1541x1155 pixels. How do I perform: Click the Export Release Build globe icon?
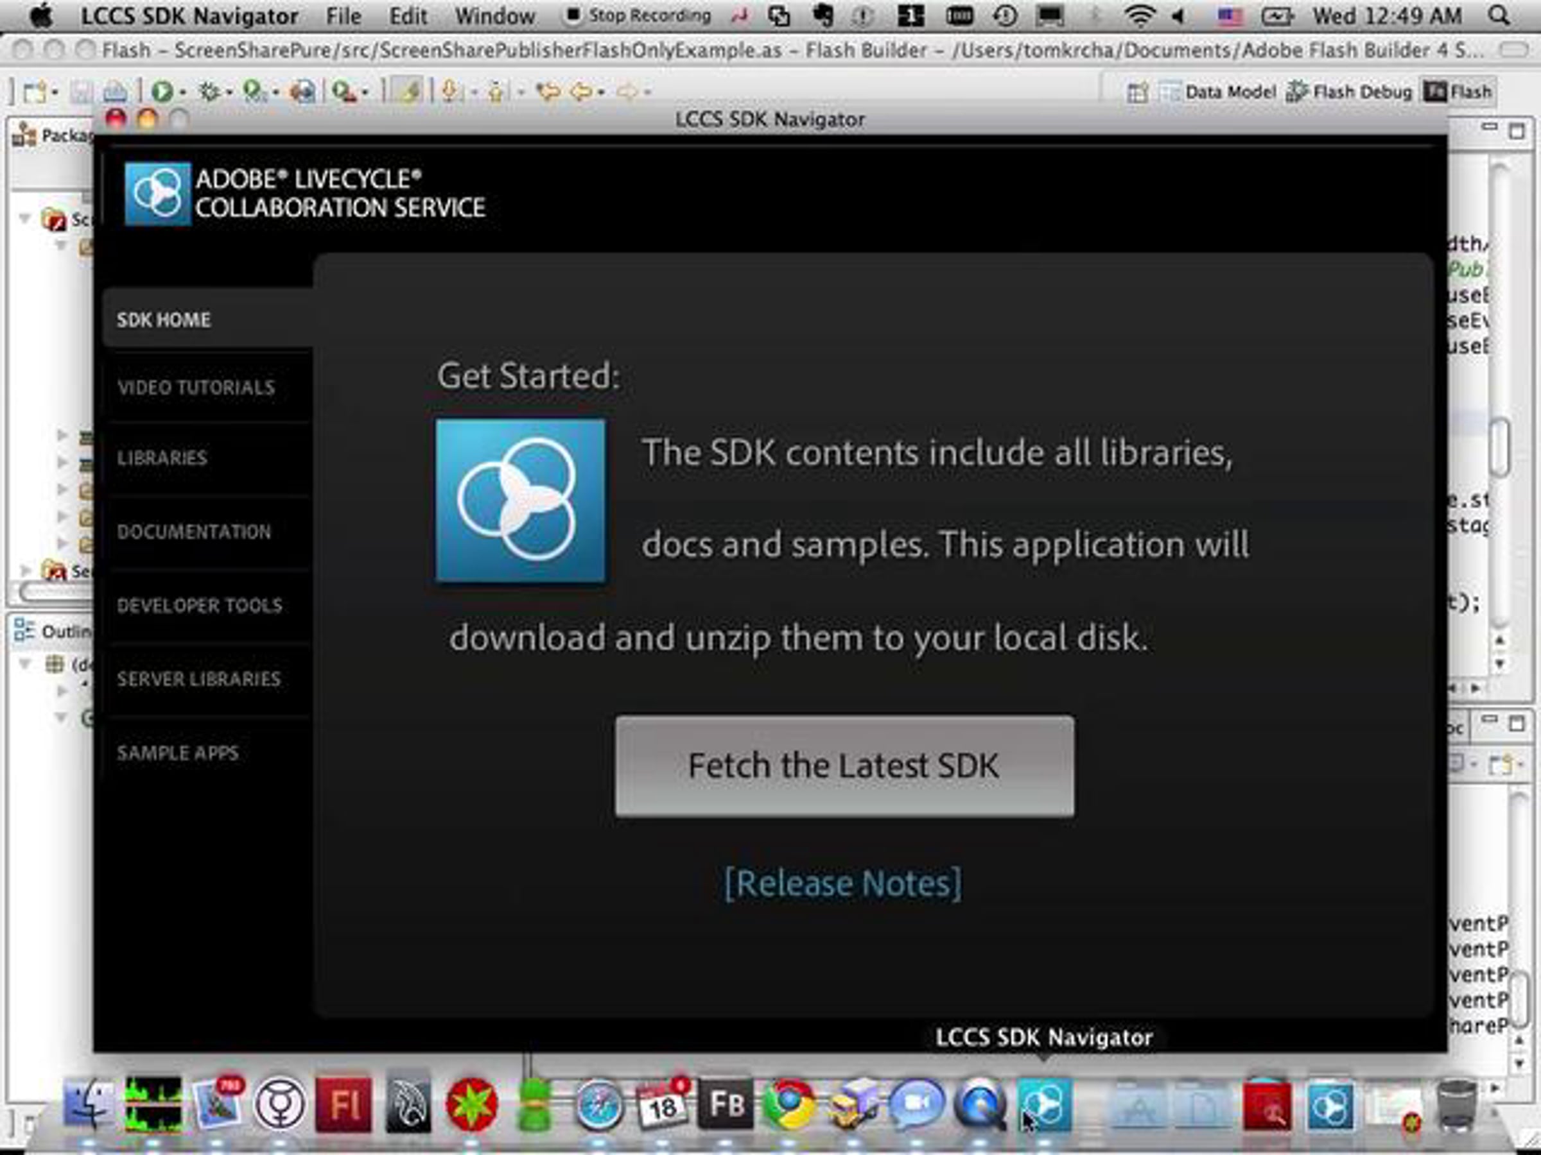tap(302, 91)
